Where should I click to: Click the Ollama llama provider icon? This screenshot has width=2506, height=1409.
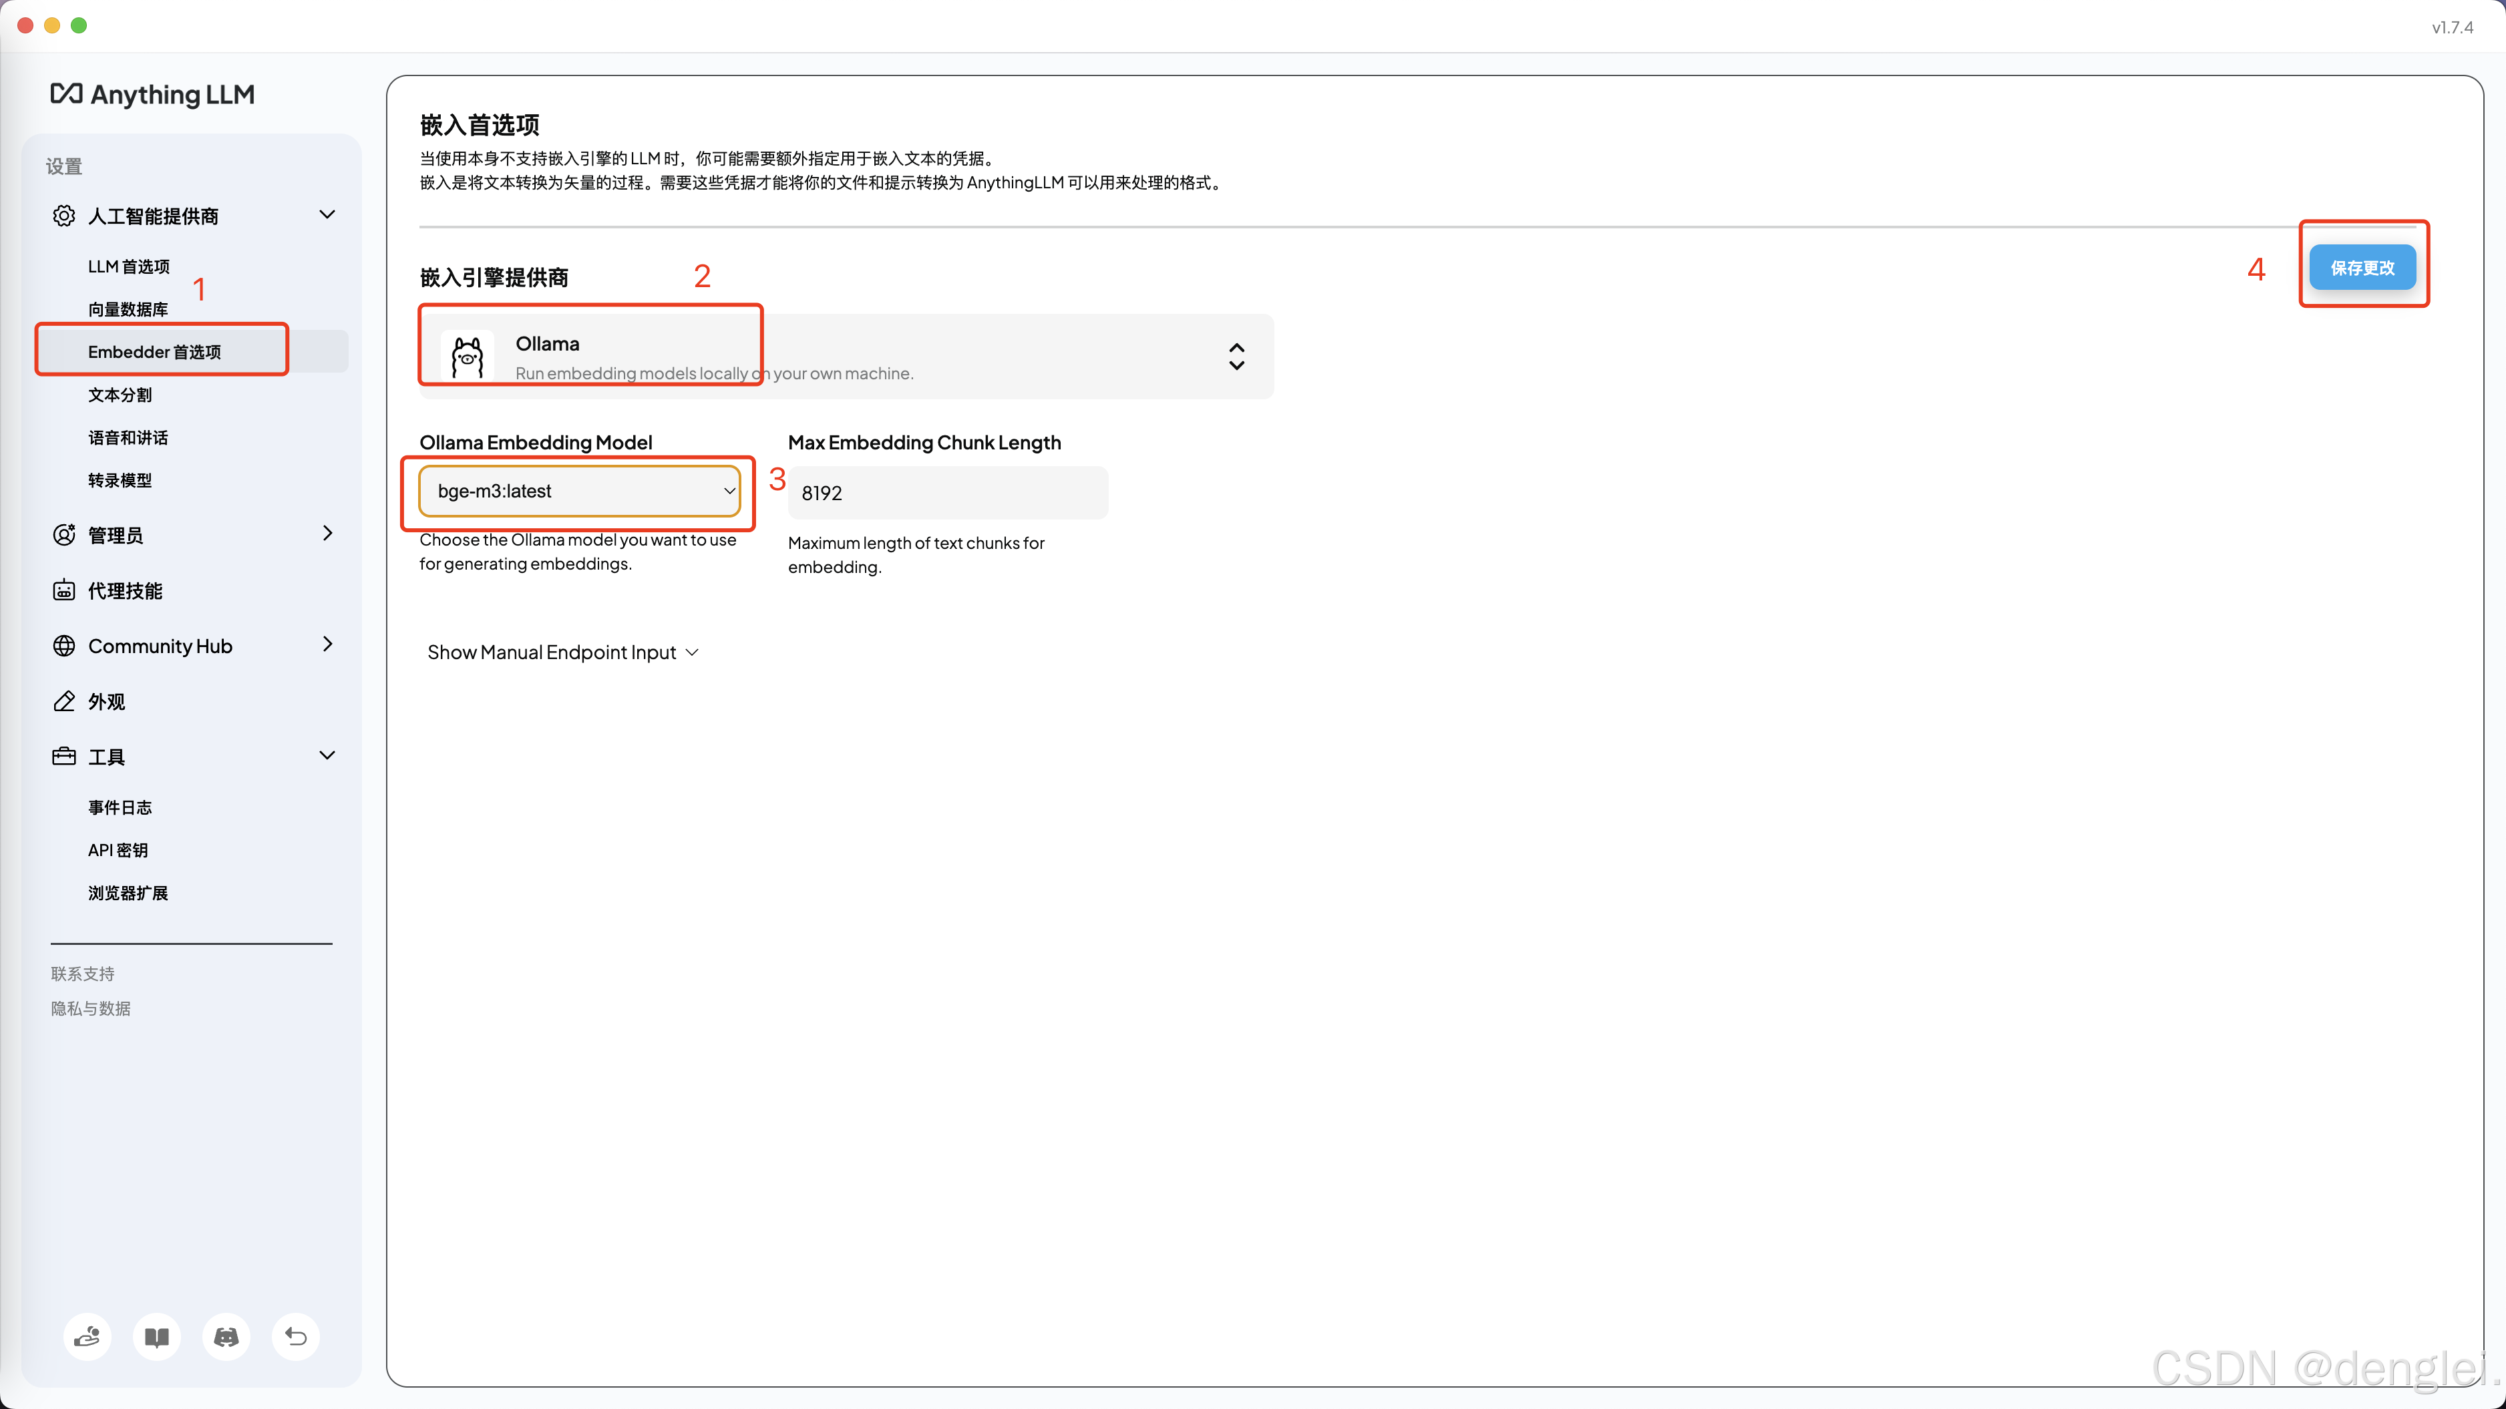point(467,357)
